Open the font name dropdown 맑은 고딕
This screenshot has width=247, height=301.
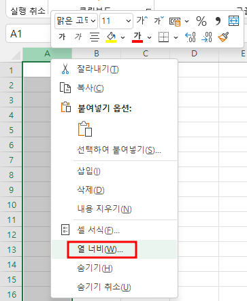(93, 21)
